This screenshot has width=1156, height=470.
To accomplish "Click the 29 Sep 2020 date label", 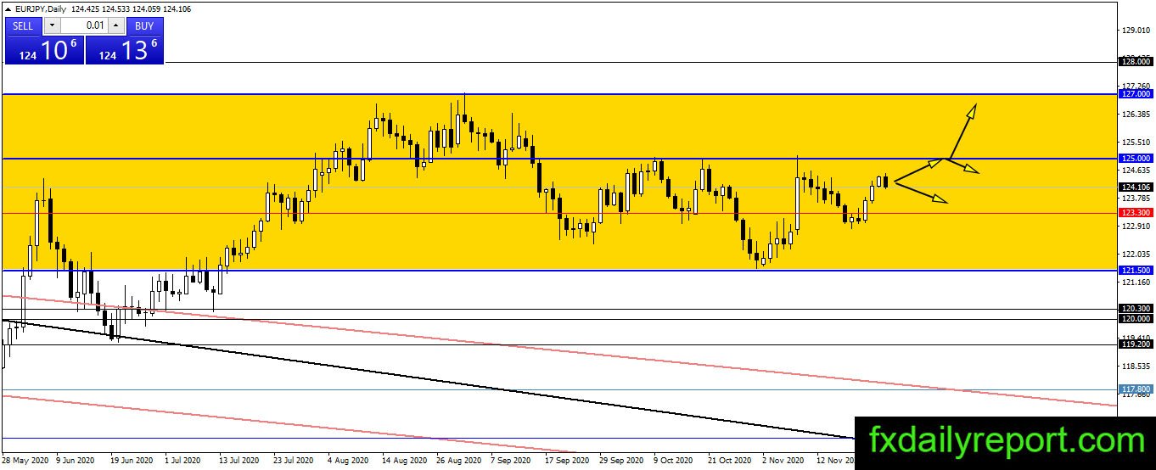I will (x=620, y=462).
